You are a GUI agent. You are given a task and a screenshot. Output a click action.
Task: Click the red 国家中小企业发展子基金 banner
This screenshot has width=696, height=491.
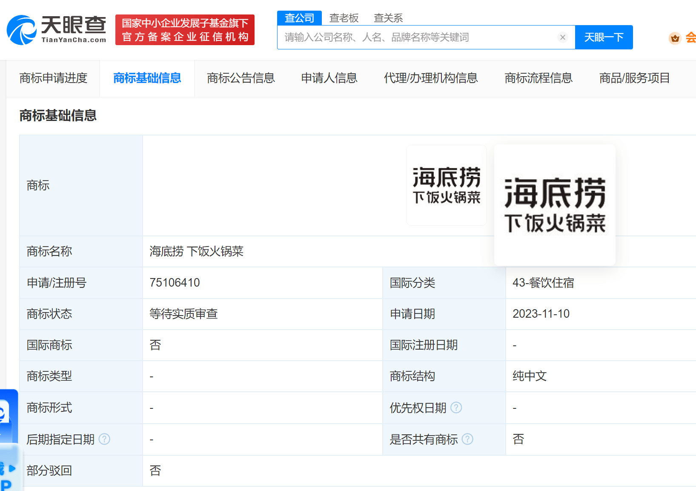185,30
